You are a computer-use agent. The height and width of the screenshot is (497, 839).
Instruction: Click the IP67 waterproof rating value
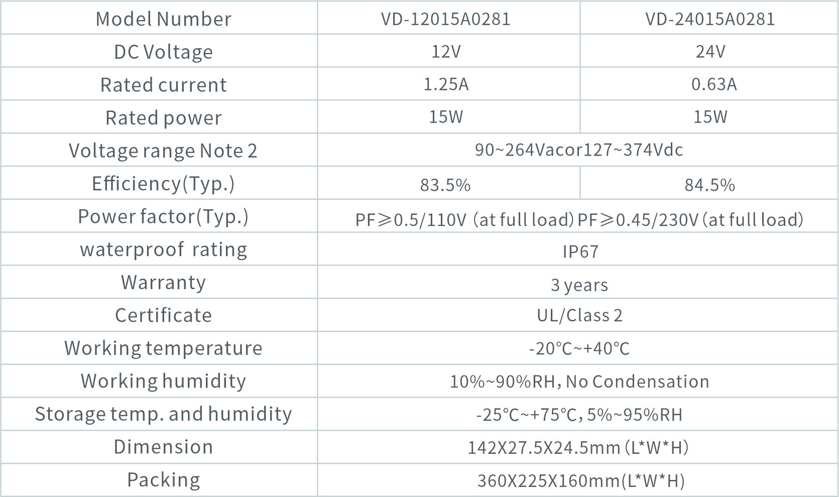pyautogui.click(x=580, y=251)
